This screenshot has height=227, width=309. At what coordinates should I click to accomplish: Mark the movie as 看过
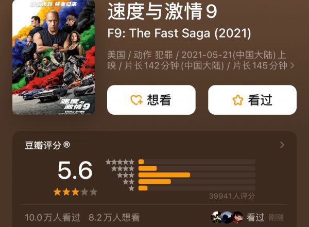tap(252, 100)
